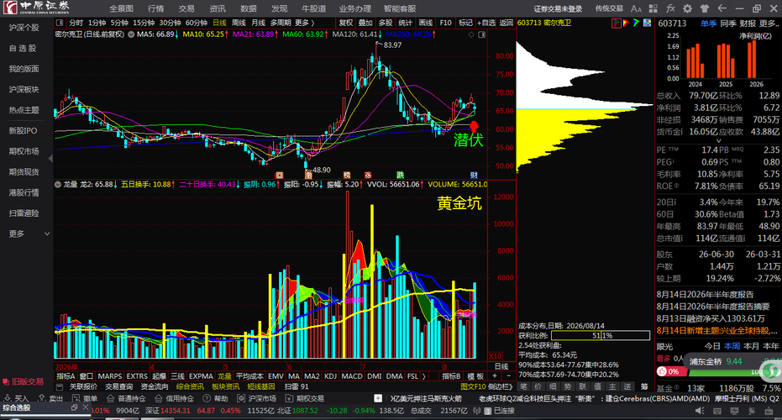The width and height of the screenshot is (782, 420).
Task: Click the red-yellow arrow icon above the cost chart
Action: click(626, 23)
